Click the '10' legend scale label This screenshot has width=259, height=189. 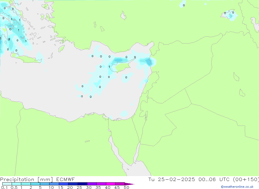tap(51, 187)
